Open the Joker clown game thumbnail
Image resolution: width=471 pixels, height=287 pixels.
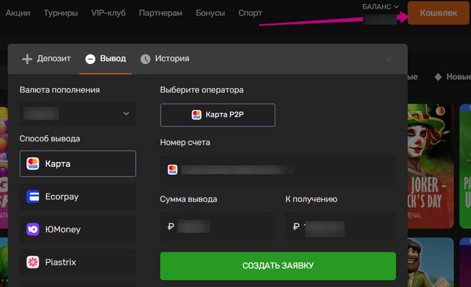(430, 166)
